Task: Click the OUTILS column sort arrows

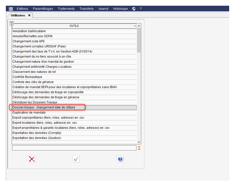Action: 135,26
